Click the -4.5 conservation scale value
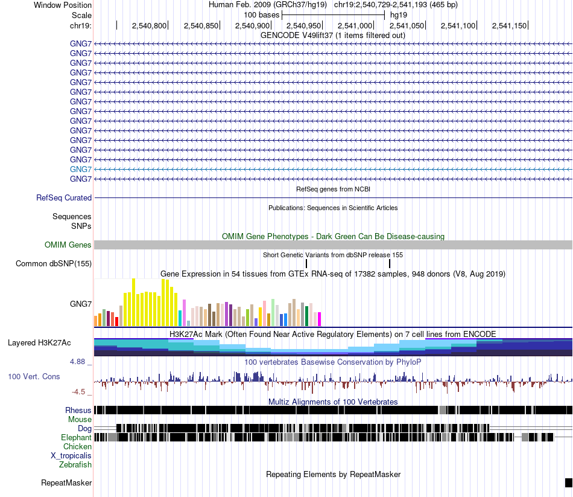 click(78, 392)
